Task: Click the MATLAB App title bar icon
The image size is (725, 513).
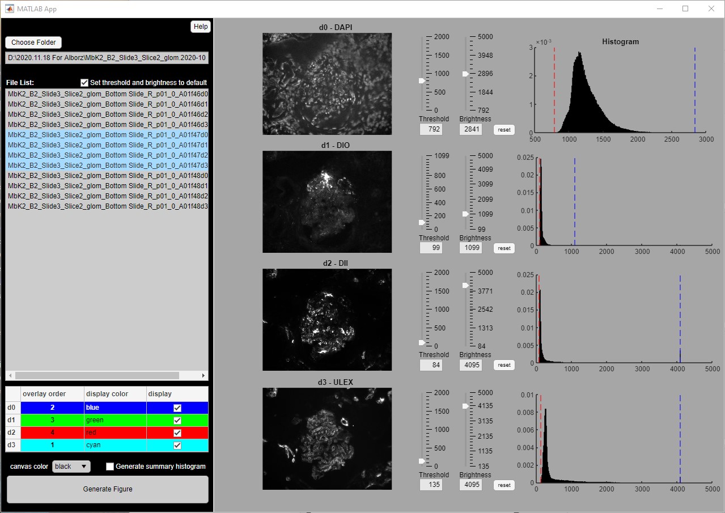Action: [x=10, y=9]
